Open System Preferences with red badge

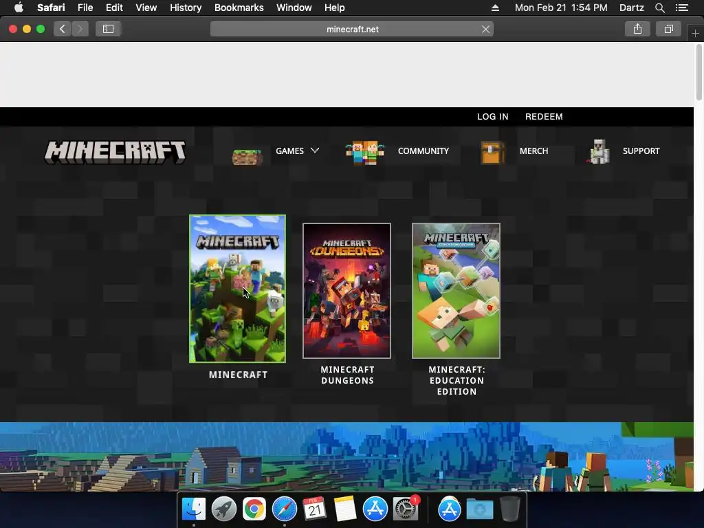tap(406, 509)
